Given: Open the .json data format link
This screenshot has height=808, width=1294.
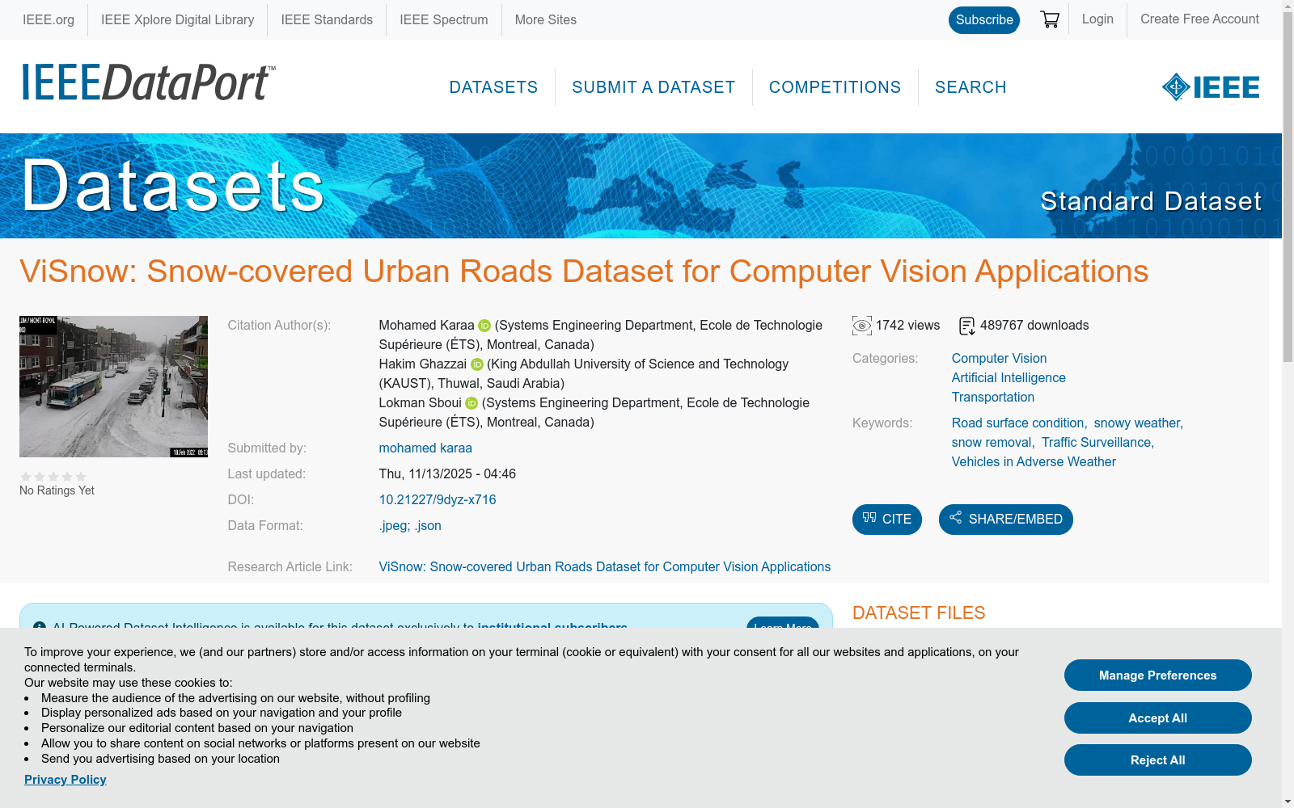Looking at the screenshot, I should point(428,525).
